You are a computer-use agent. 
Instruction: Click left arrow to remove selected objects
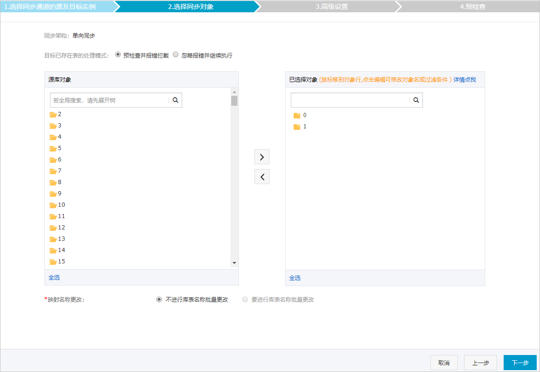point(262,177)
